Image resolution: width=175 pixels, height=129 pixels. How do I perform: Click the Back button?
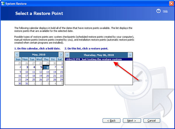pos(111,121)
